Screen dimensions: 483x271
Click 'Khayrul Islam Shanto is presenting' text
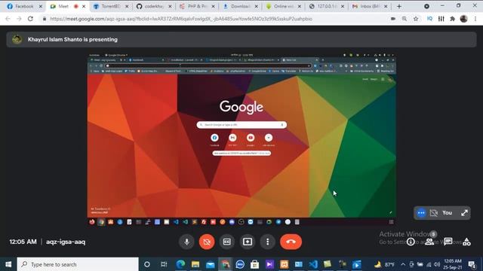click(72, 39)
